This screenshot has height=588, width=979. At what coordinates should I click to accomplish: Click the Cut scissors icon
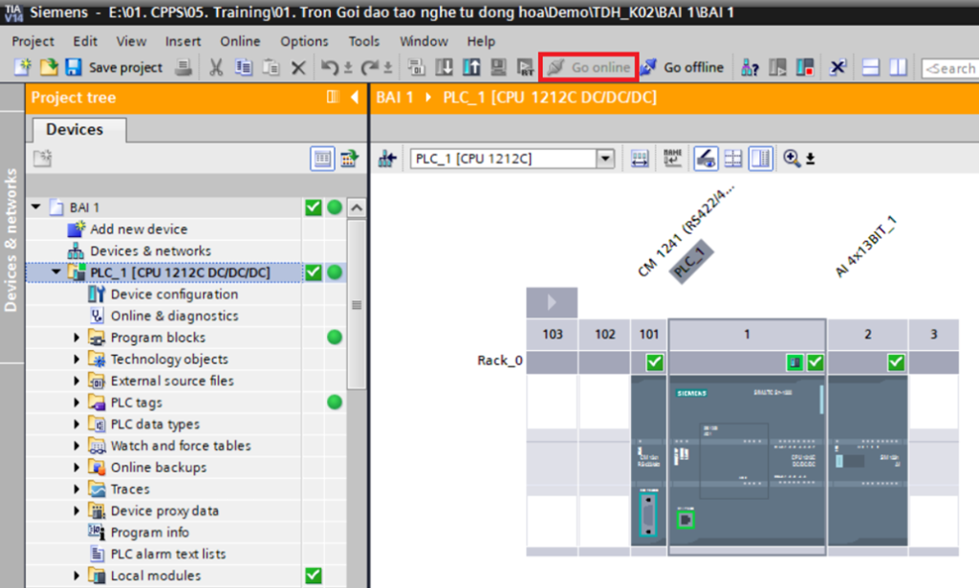[216, 68]
